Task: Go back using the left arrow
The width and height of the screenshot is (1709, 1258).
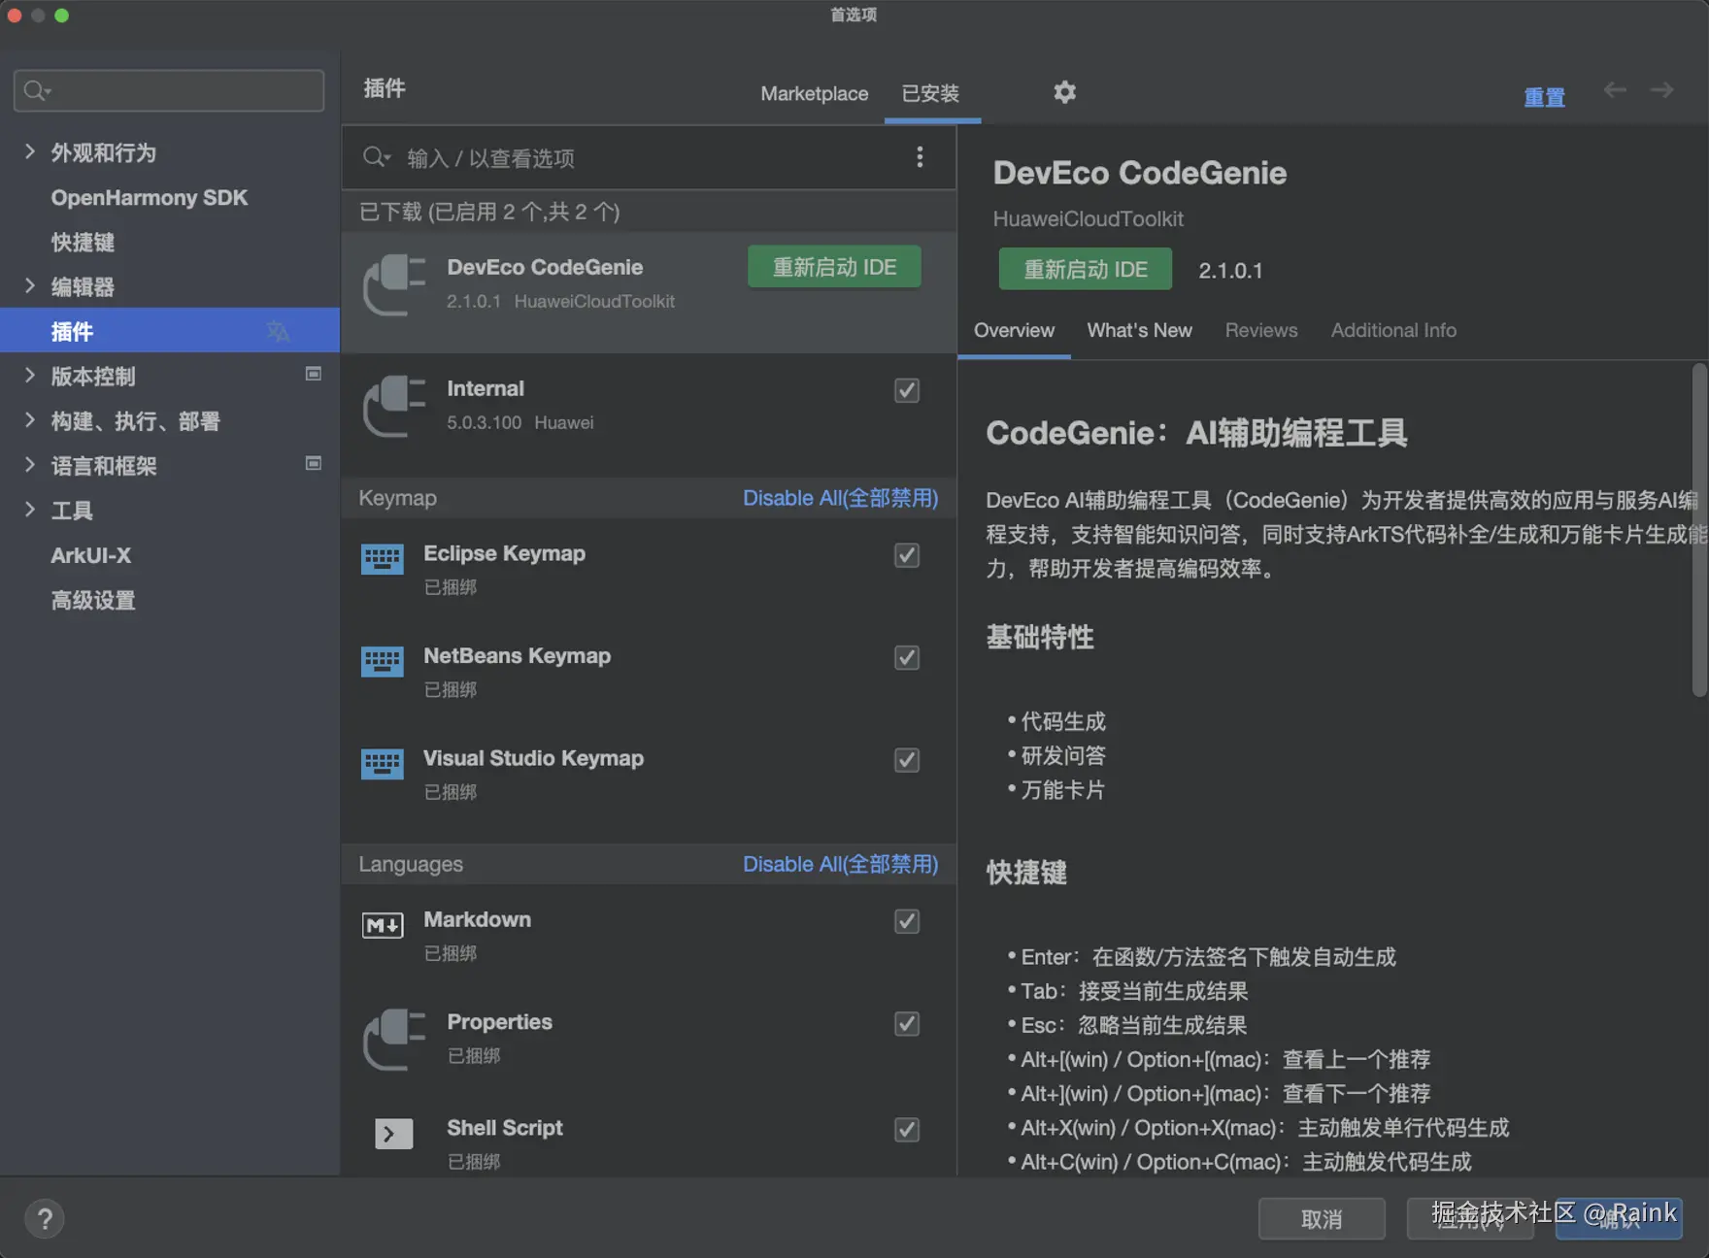Action: (x=1615, y=90)
